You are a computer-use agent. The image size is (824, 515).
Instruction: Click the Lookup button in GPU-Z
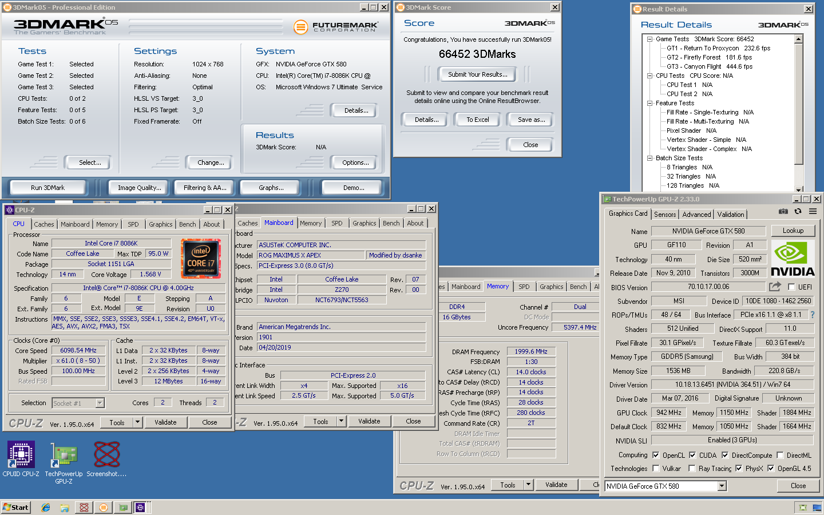(793, 231)
